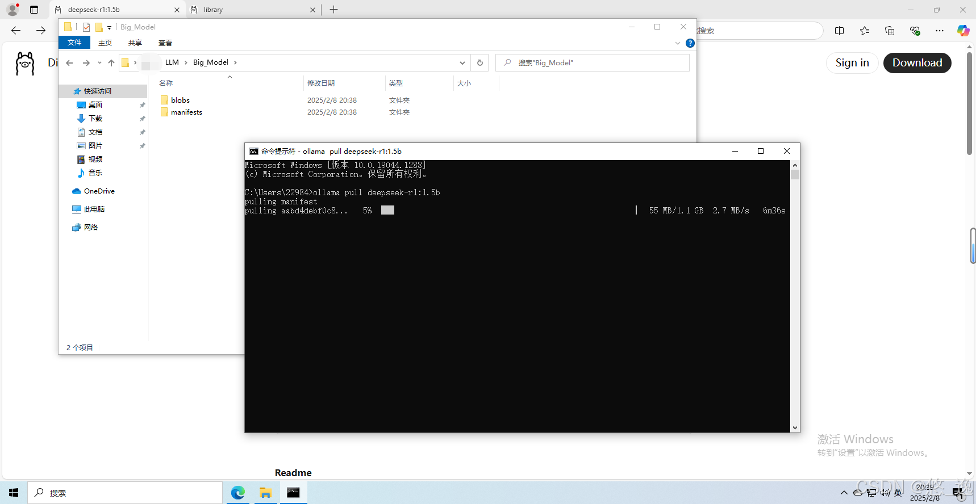Open the 文件 ribbon tab in Explorer
Viewport: 976px width, 504px height.
[x=74, y=43]
